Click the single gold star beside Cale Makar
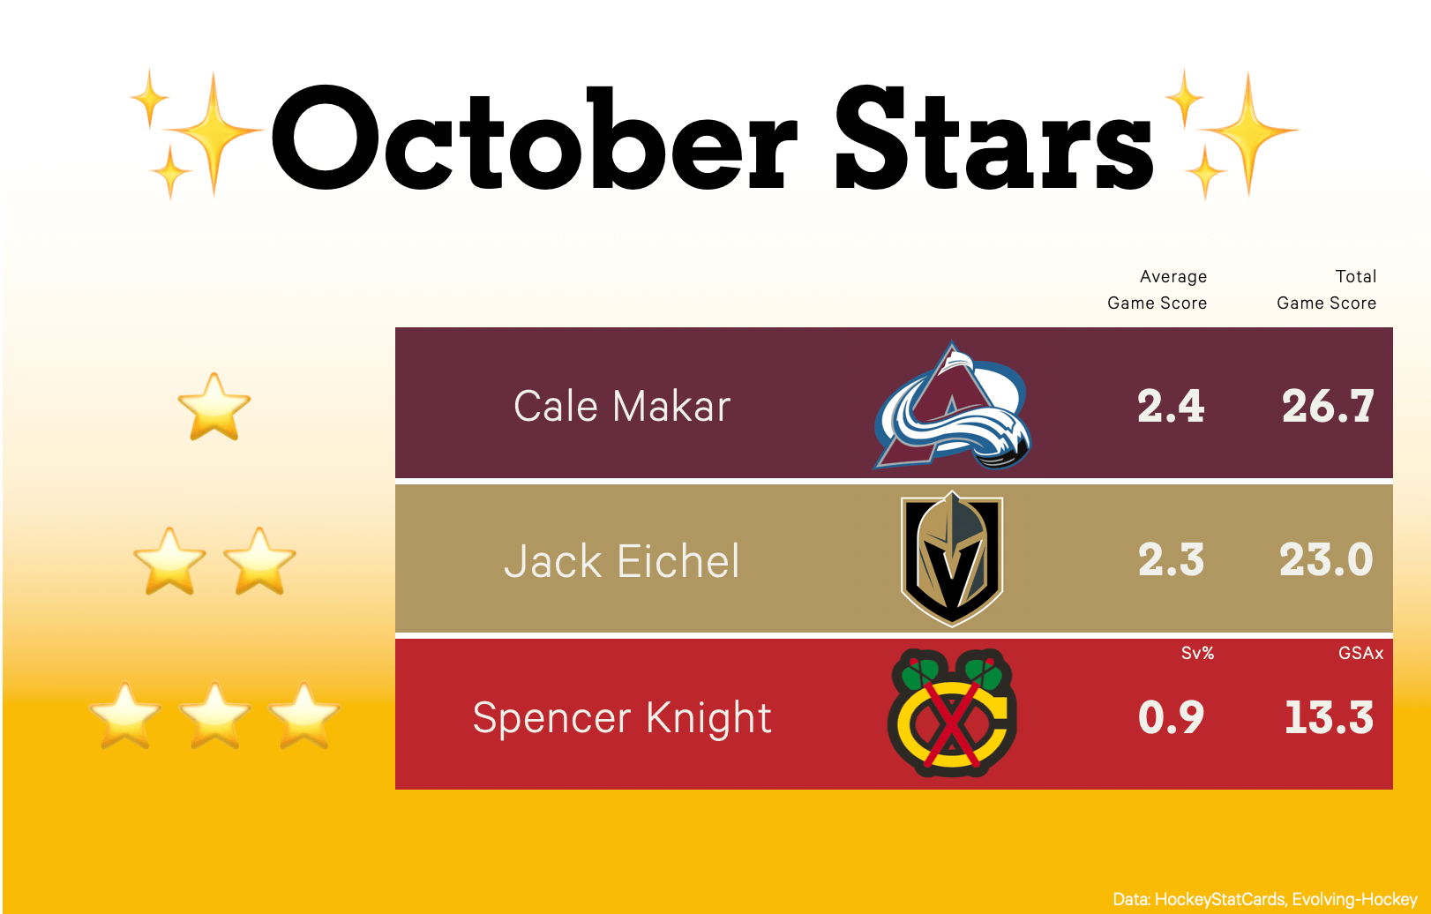The height and width of the screenshot is (914, 1431). point(214,407)
